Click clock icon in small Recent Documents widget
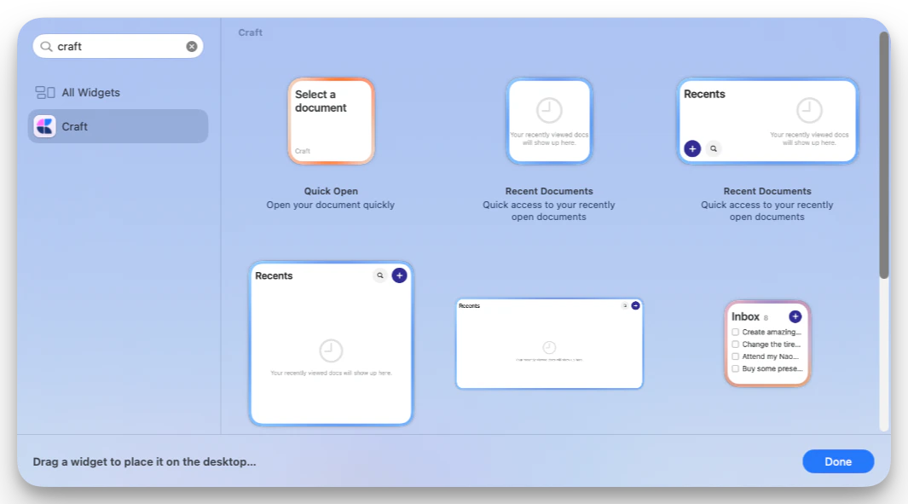908x504 pixels. coord(549,110)
